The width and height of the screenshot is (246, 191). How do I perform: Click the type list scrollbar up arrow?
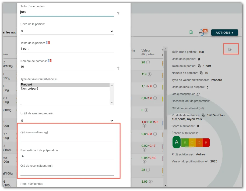[x=112, y=85]
